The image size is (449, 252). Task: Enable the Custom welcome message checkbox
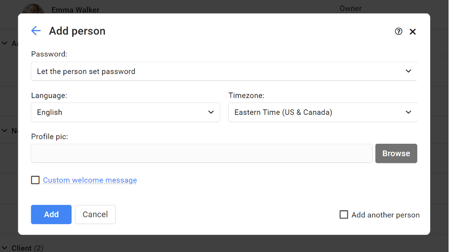coord(35,180)
